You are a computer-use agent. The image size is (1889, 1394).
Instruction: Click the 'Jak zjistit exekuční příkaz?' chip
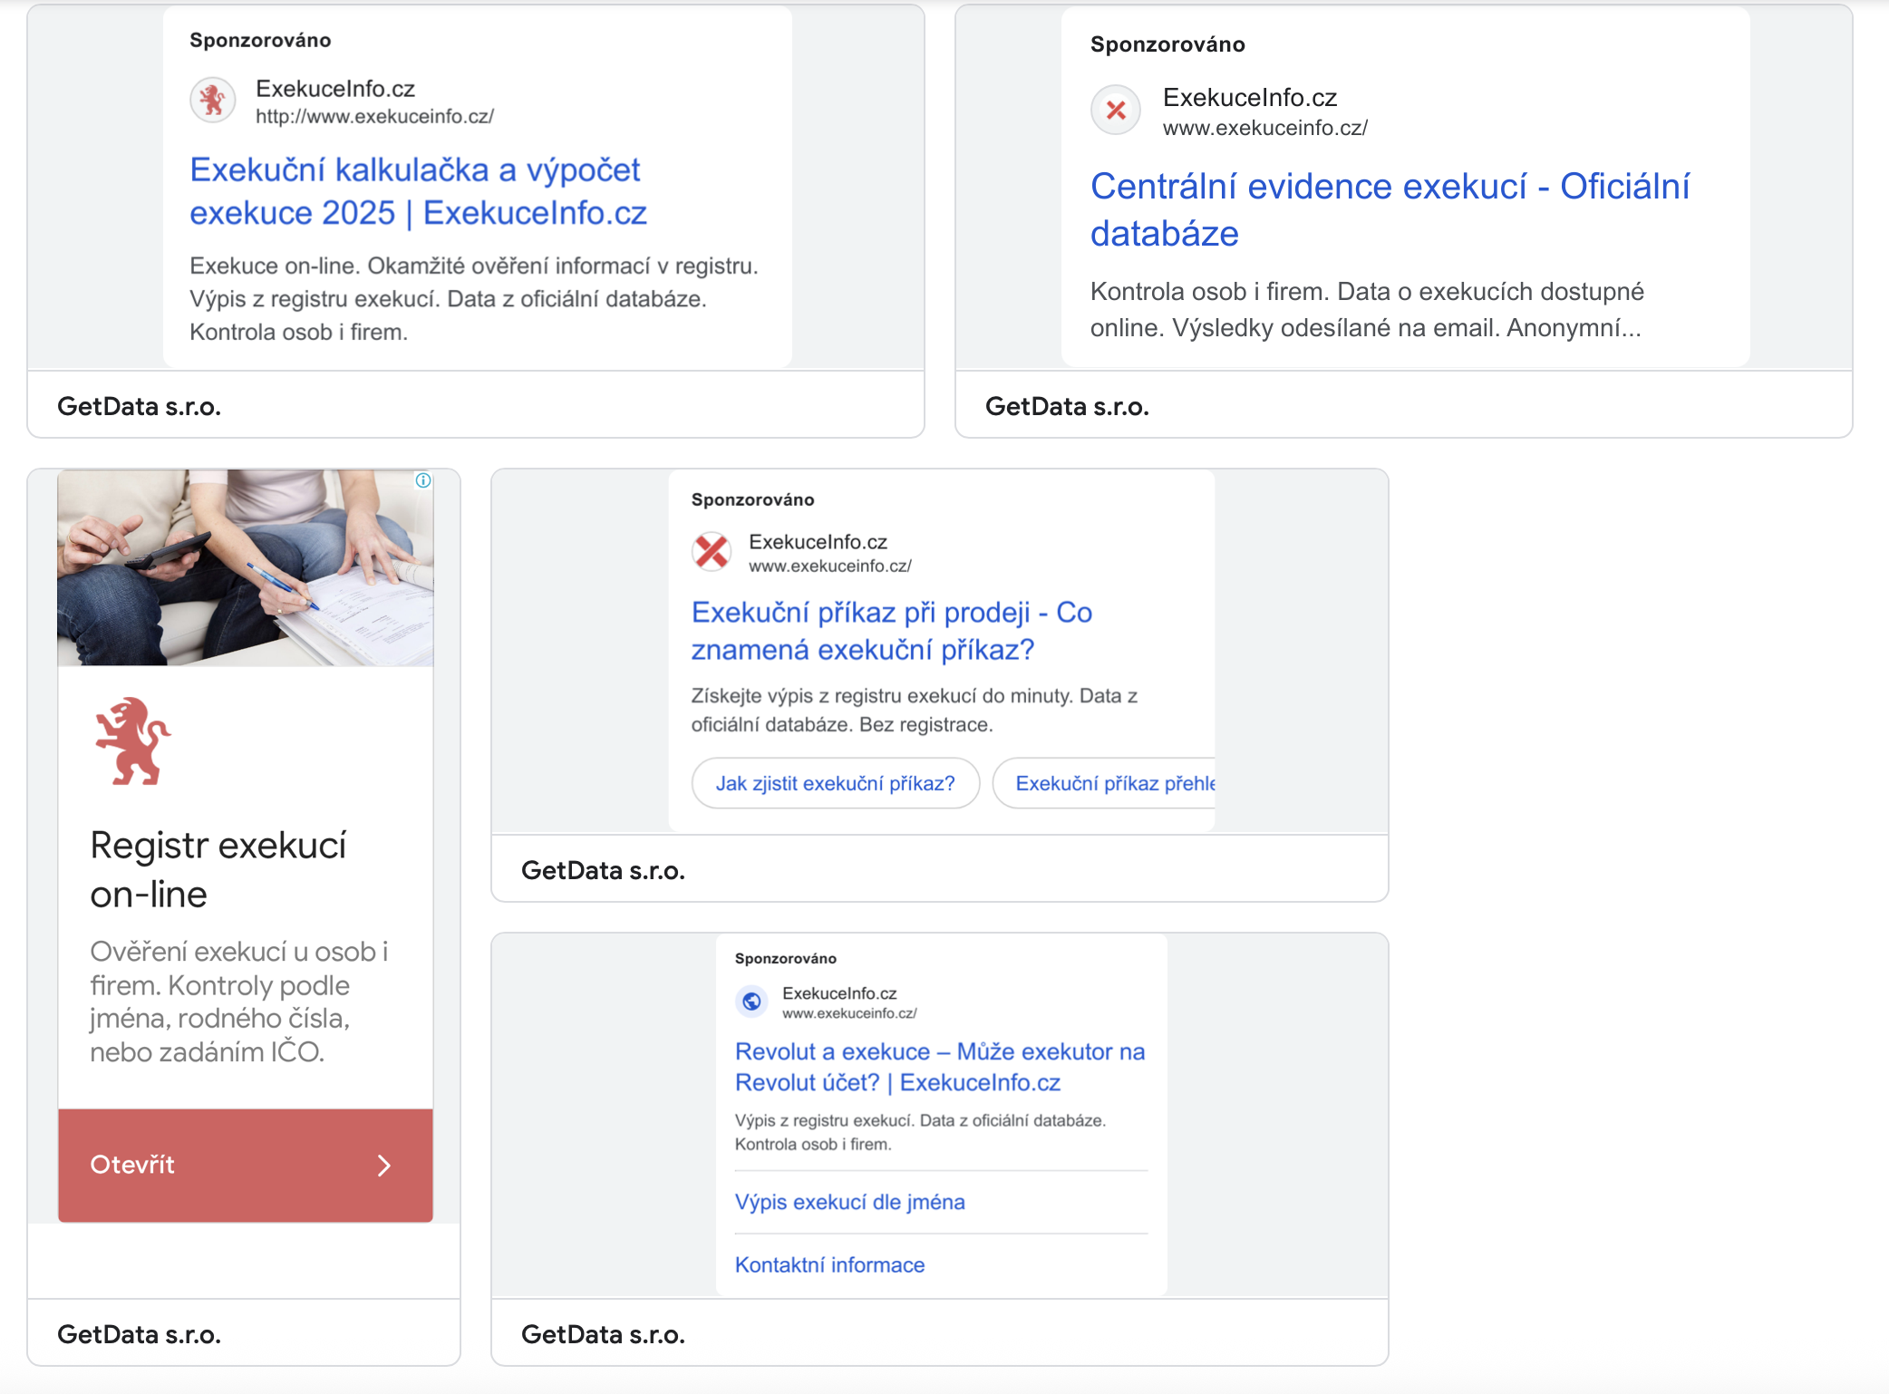click(836, 783)
